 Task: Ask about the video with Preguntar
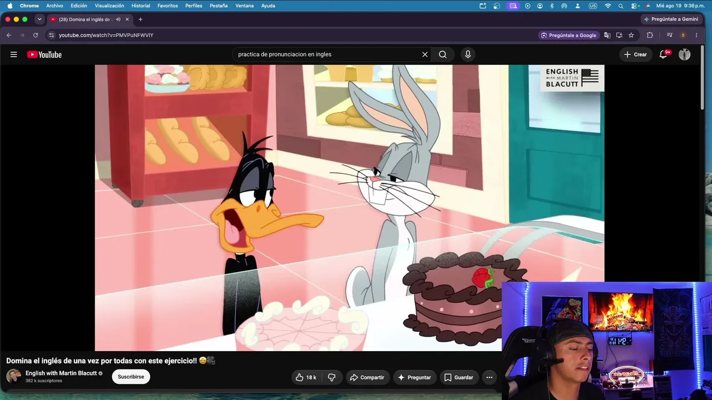click(x=414, y=377)
